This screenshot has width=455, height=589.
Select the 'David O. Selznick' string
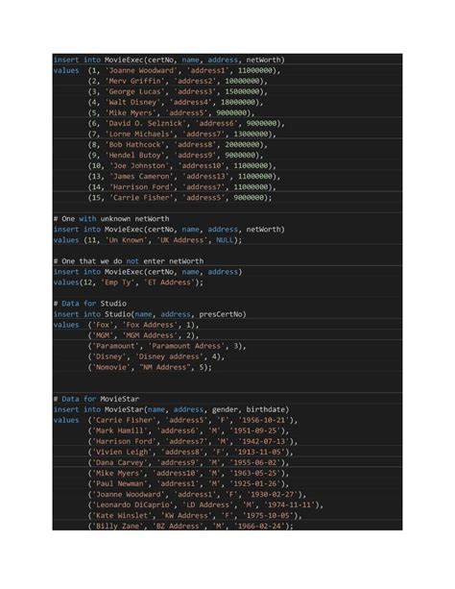coord(146,123)
